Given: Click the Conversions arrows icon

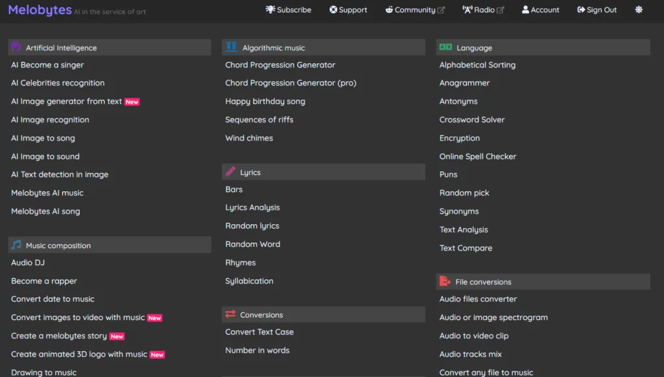Looking at the screenshot, I should coord(230,314).
